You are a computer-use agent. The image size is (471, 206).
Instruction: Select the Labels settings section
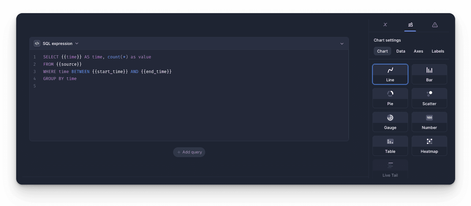click(x=438, y=51)
